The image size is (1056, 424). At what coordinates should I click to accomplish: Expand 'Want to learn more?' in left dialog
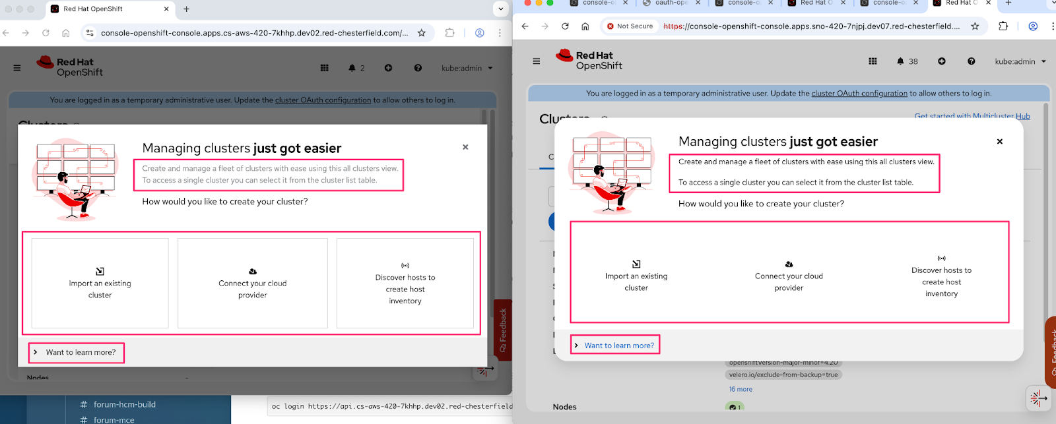pos(75,352)
